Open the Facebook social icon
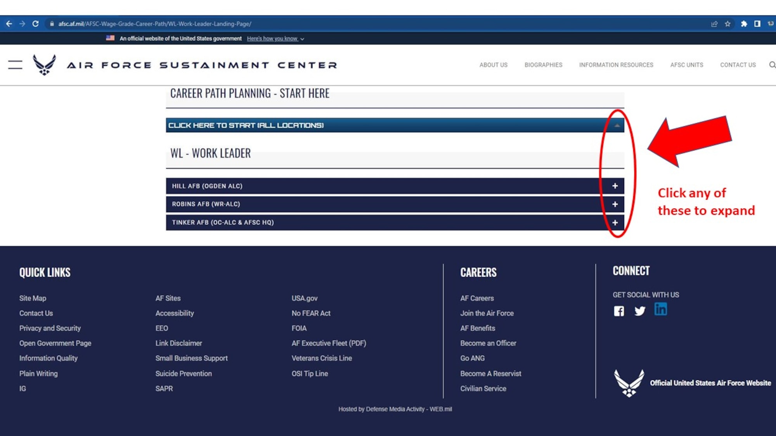The height and width of the screenshot is (436, 776). click(619, 311)
